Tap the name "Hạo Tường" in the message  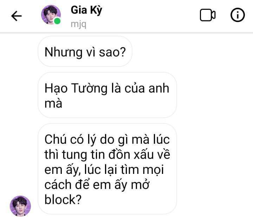[x=76, y=89]
